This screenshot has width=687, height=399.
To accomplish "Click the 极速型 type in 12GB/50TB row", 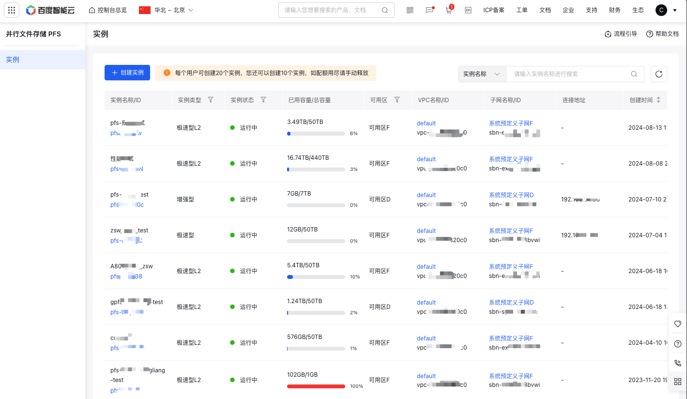I will pos(185,235).
